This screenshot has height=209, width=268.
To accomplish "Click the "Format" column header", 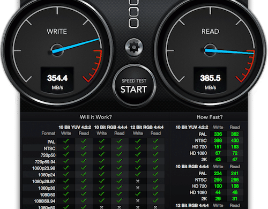I will 48,133.
